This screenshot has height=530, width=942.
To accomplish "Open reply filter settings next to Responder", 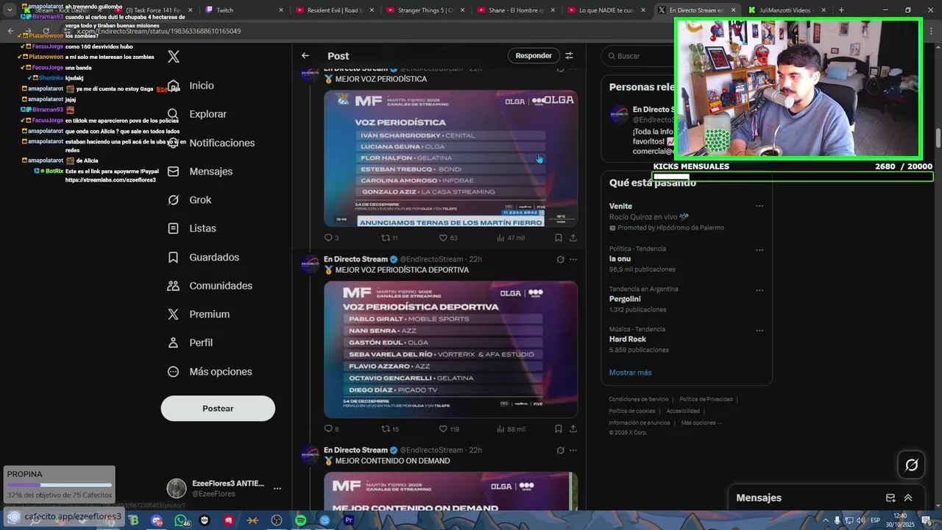I will pos(569,56).
